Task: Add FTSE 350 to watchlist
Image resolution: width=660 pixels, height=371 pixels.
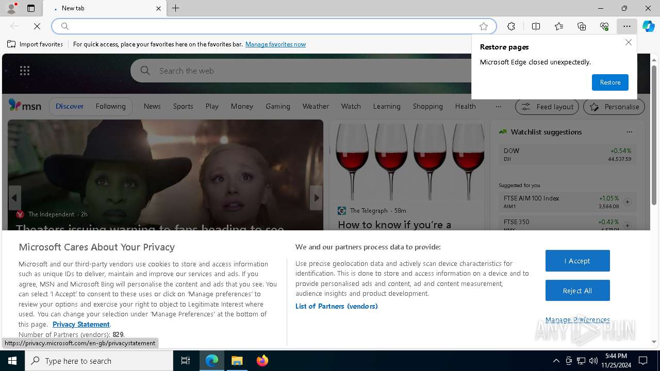Action: [x=628, y=226]
